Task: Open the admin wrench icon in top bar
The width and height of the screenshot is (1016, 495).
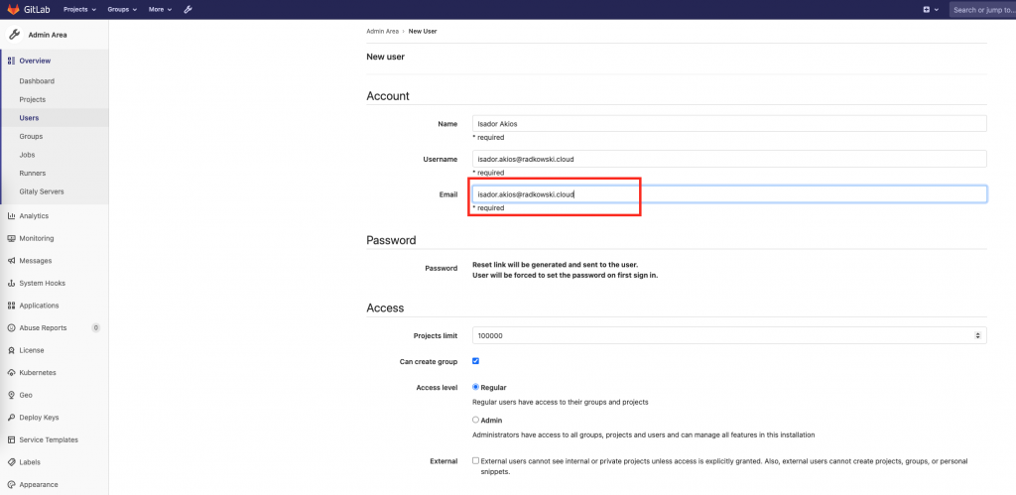Action: 188,10
